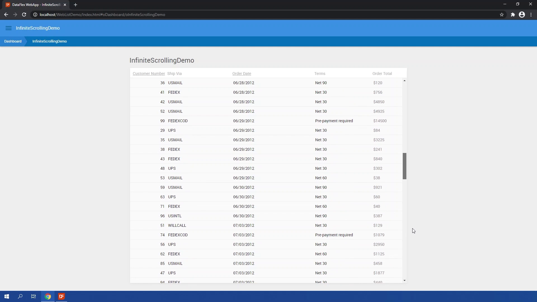Viewport: 537px width, 302px height.
Task: Open Chrome three-dot menu
Action: [531, 15]
